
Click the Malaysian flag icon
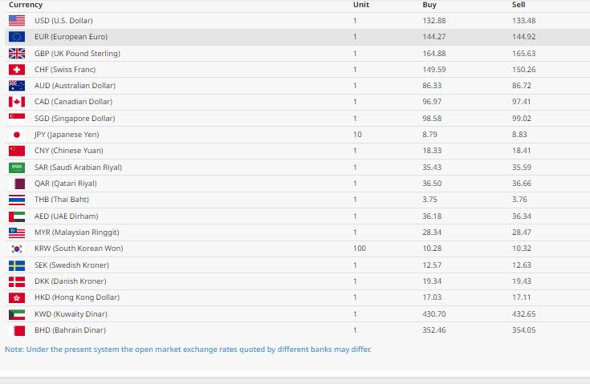point(17,232)
